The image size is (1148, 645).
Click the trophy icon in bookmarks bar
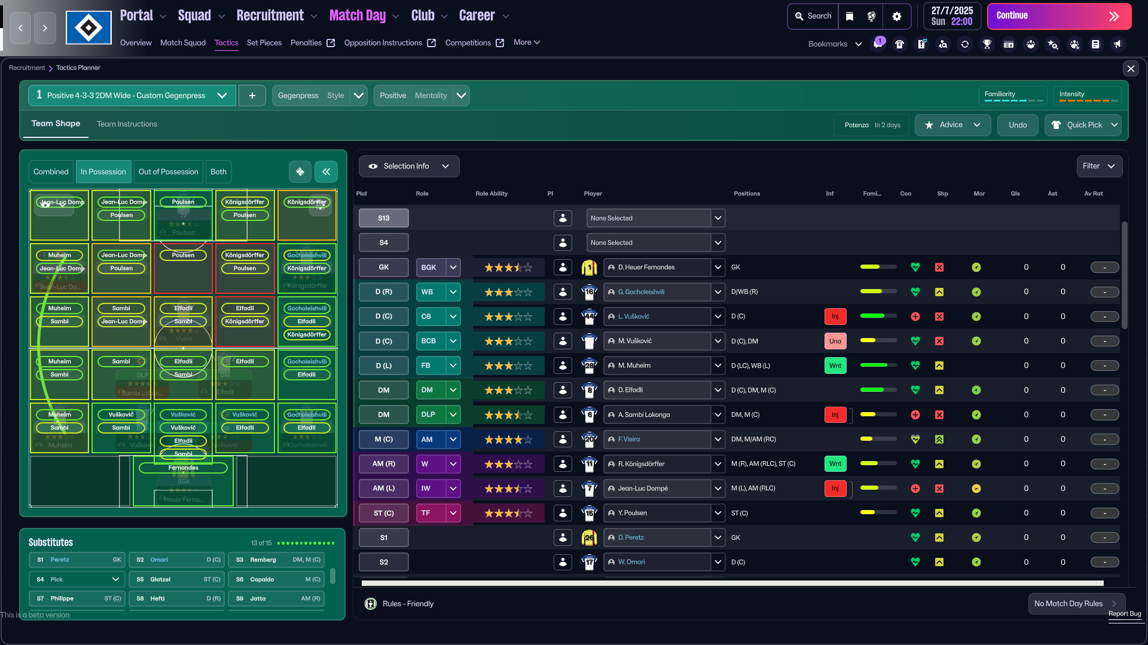tap(987, 44)
